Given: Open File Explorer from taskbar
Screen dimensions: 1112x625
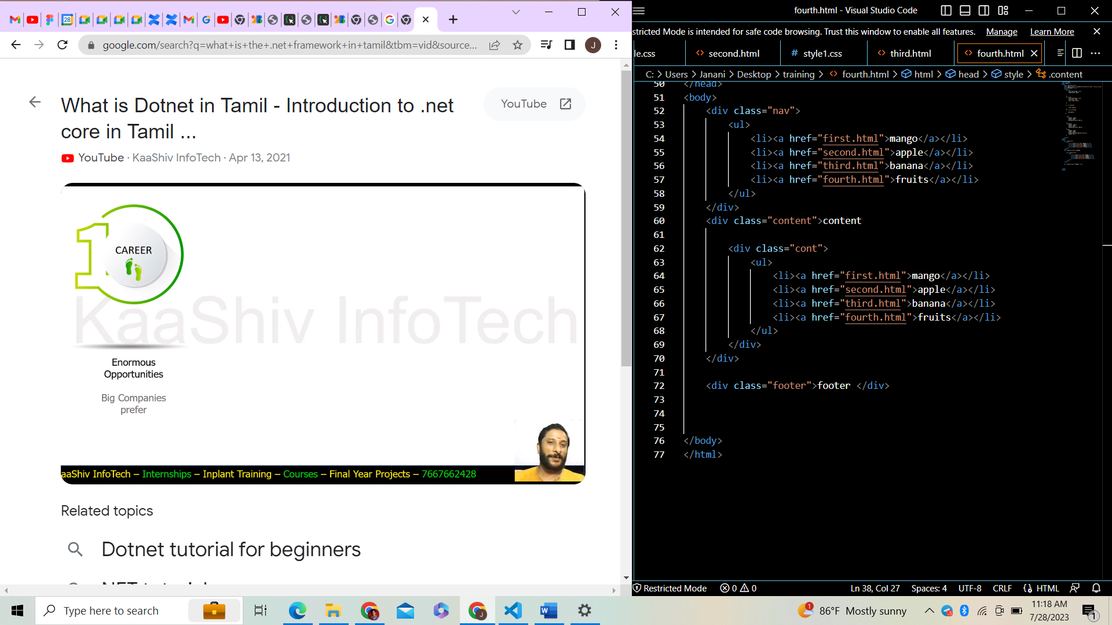Looking at the screenshot, I should click(333, 611).
